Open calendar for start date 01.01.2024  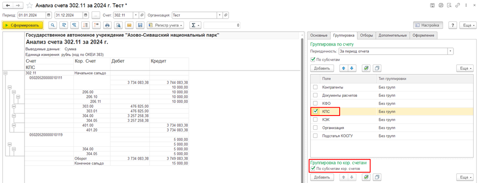(49, 15)
